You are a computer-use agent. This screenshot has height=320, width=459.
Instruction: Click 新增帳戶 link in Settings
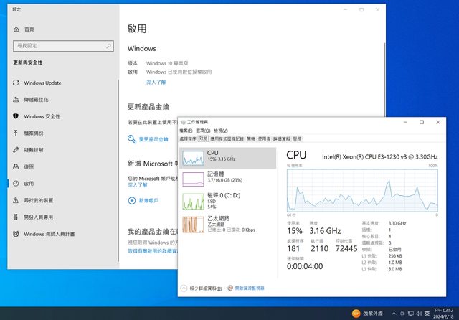click(x=148, y=201)
